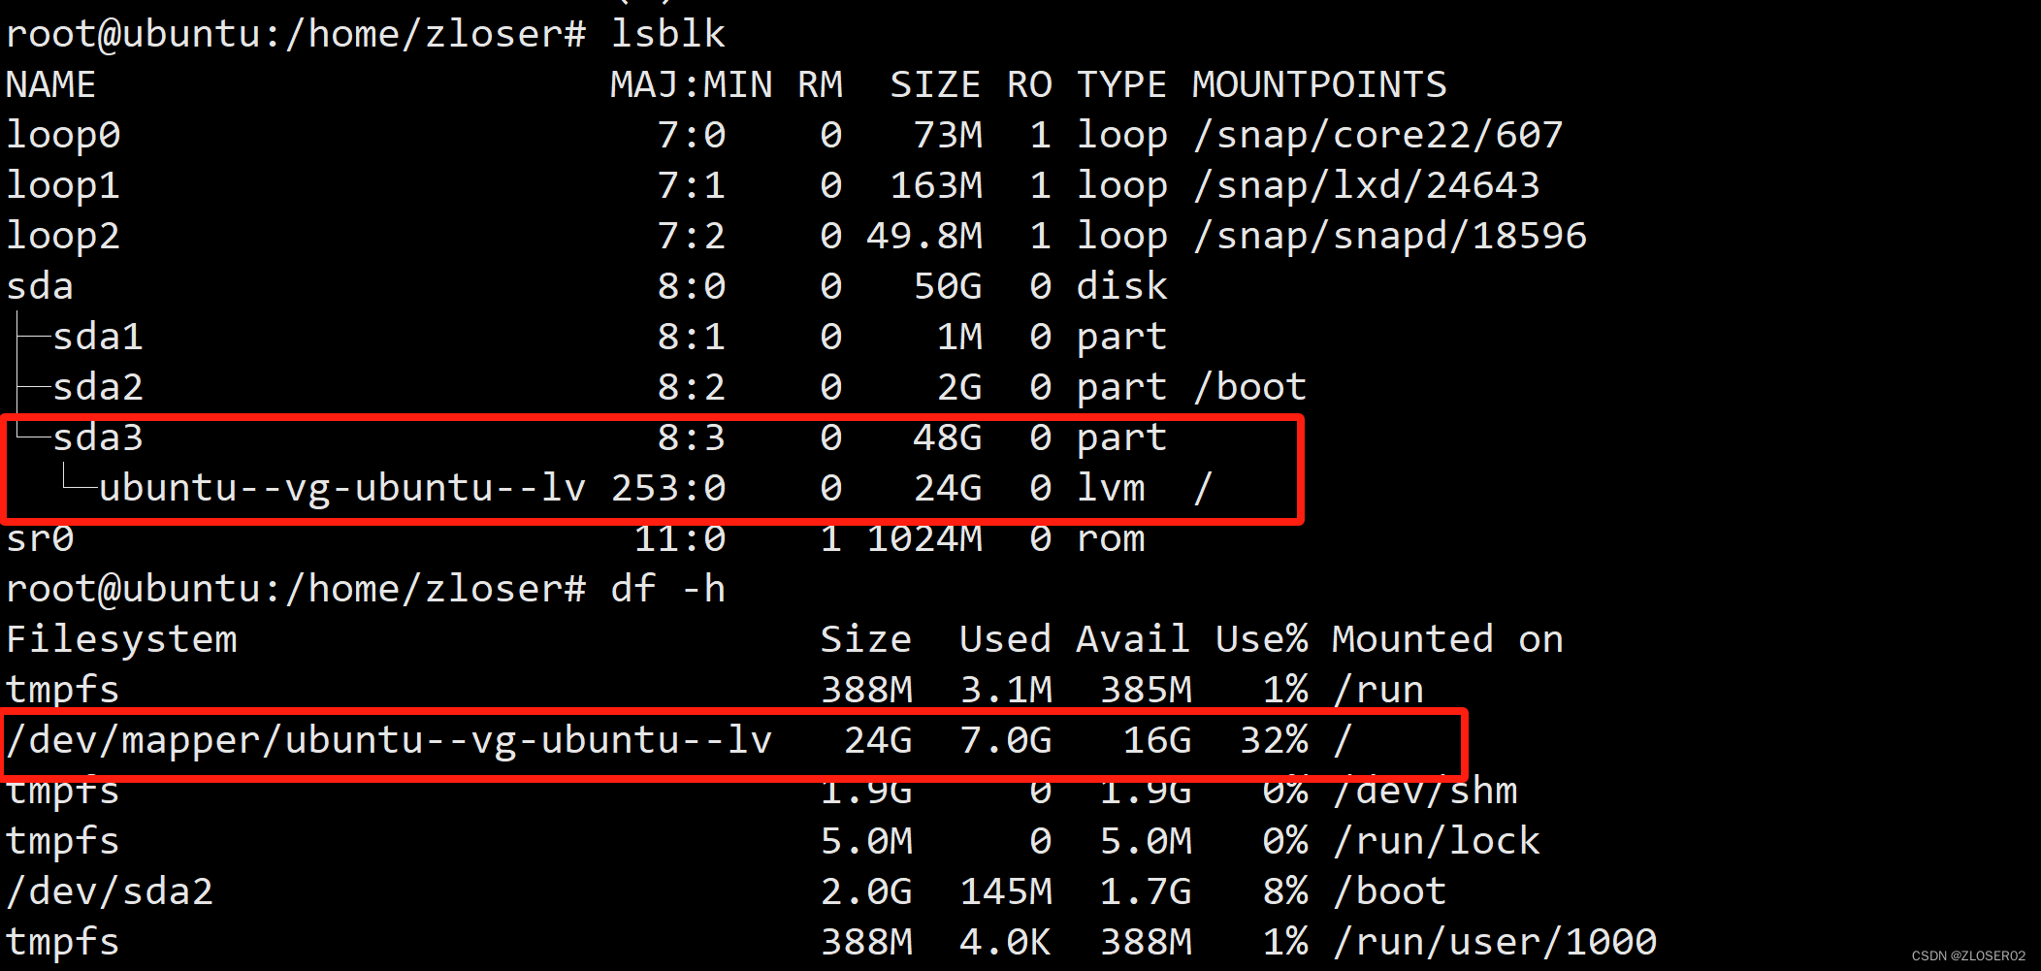
Task: Click the 73M size of loop0
Action: (x=948, y=135)
